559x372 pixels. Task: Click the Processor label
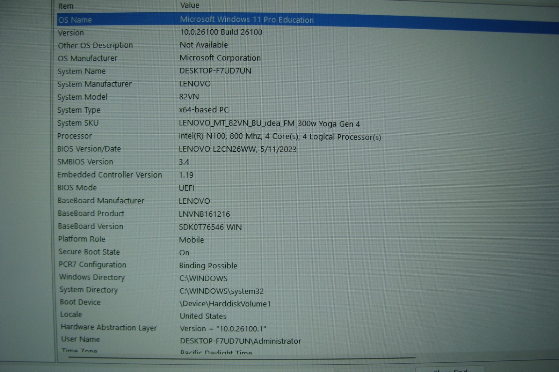click(x=74, y=136)
